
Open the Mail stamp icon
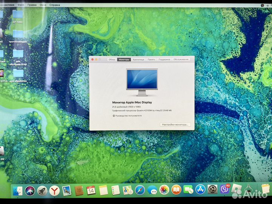coord(66,190)
